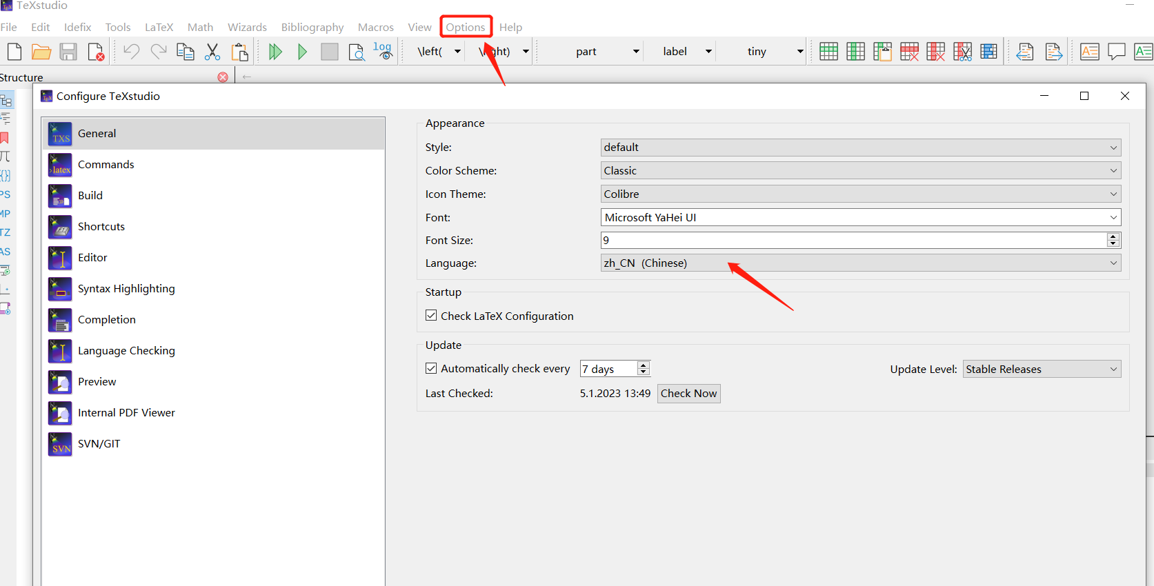The height and width of the screenshot is (586, 1154).
Task: Close the current file via red-x page icon
Action: (96, 52)
